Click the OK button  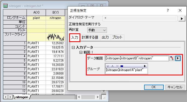pos(154,87)
